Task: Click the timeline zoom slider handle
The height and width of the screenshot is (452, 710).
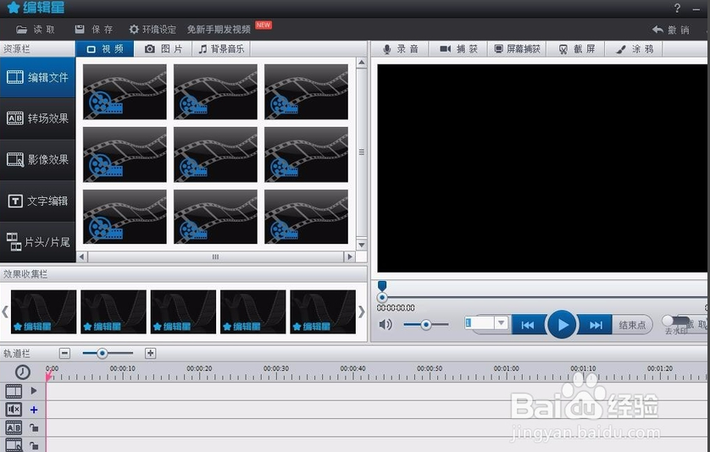Action: (x=102, y=353)
